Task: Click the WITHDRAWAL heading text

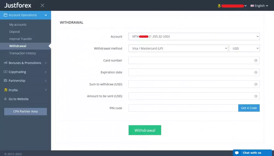Action: [x=72, y=22]
